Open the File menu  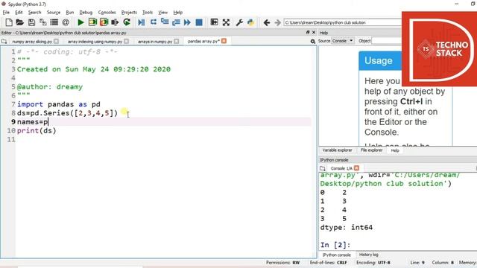6,13
